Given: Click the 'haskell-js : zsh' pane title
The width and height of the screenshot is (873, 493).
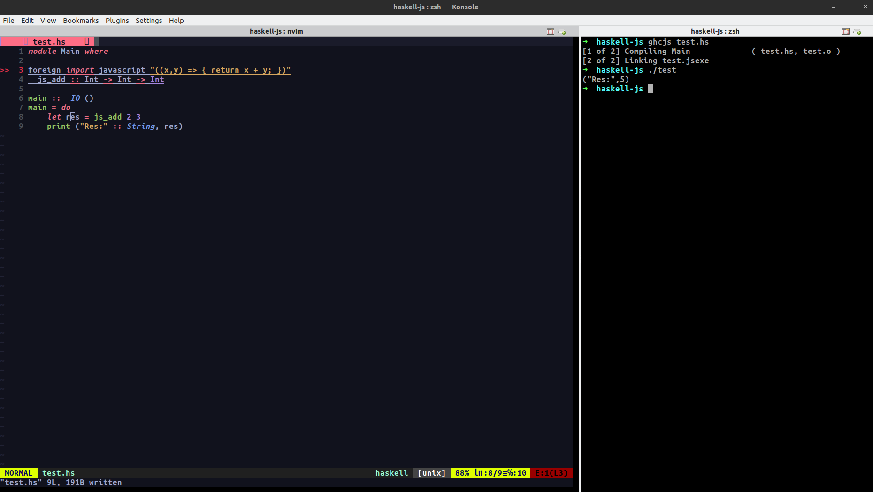Looking at the screenshot, I should 715,31.
